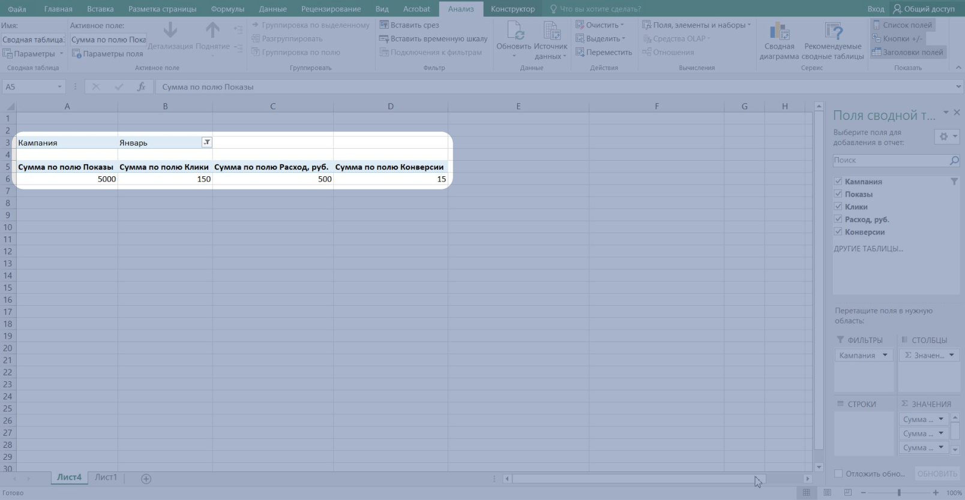Click the zoom slider handle
Viewport: 965px width, 500px height.
(x=899, y=493)
